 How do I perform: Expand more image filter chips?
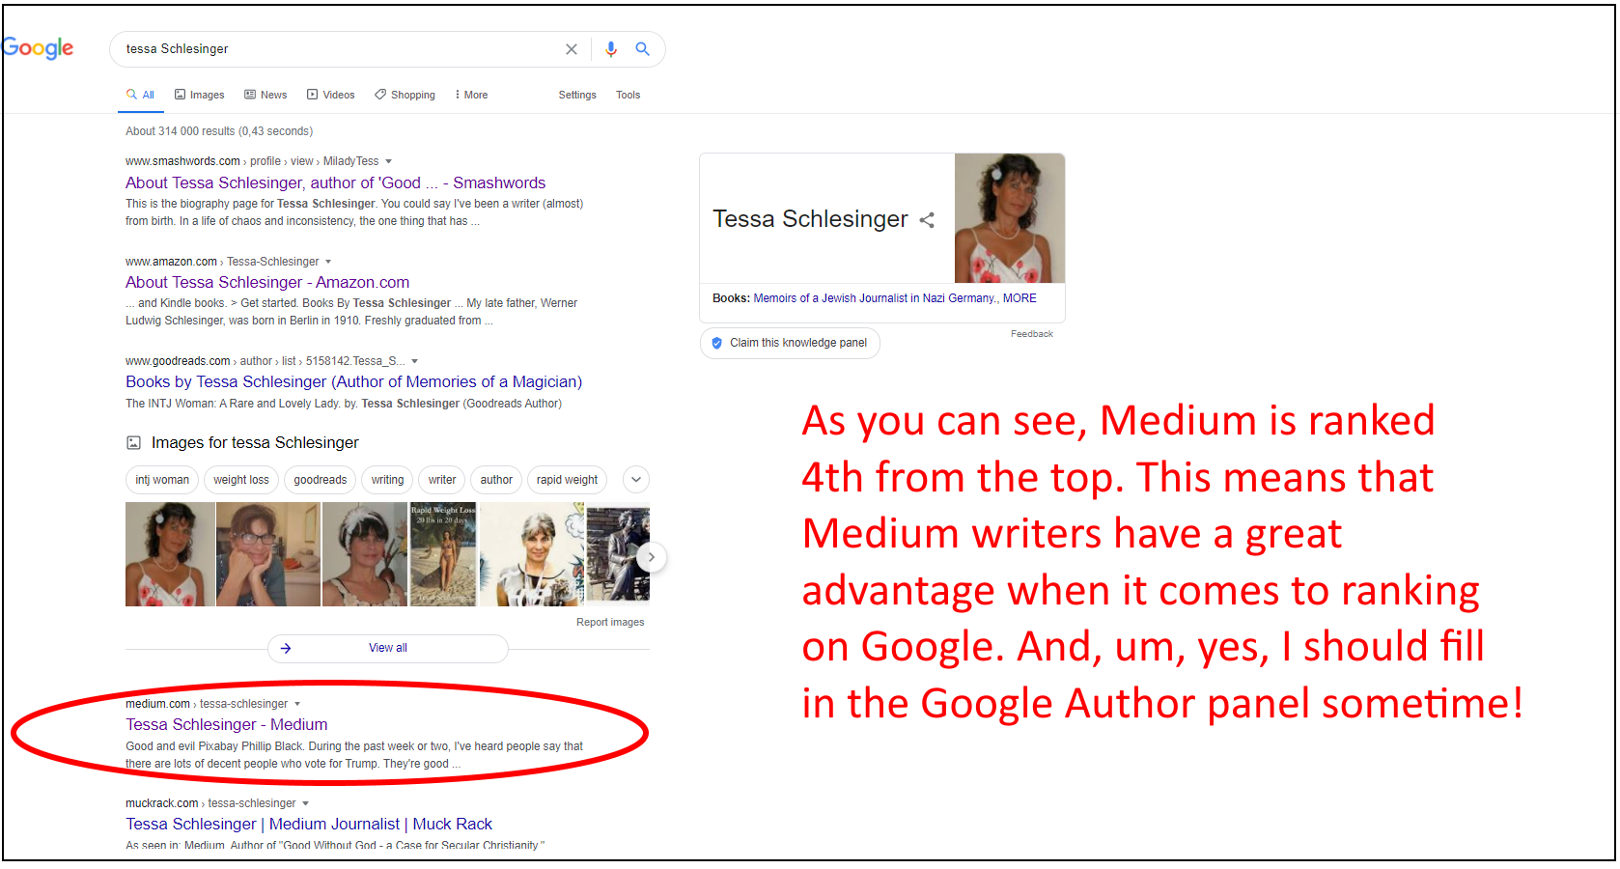635,480
